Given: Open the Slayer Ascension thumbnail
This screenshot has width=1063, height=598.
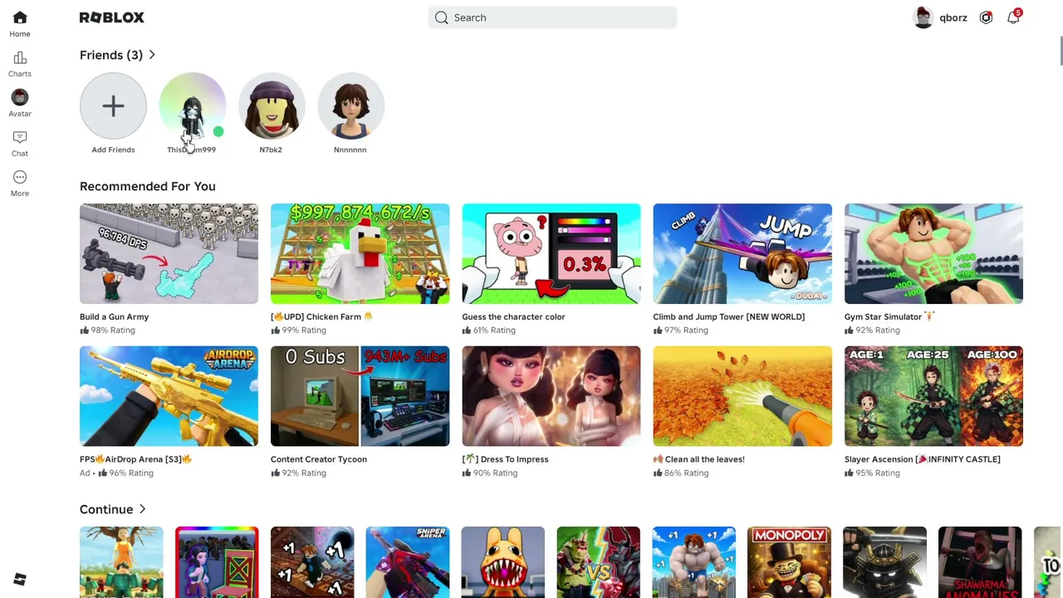Looking at the screenshot, I should [x=933, y=396].
